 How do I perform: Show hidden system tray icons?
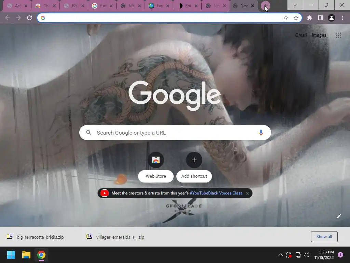click(281, 255)
